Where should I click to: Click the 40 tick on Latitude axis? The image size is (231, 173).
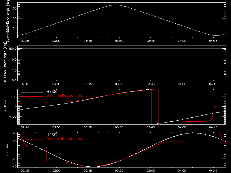pos(15,133)
